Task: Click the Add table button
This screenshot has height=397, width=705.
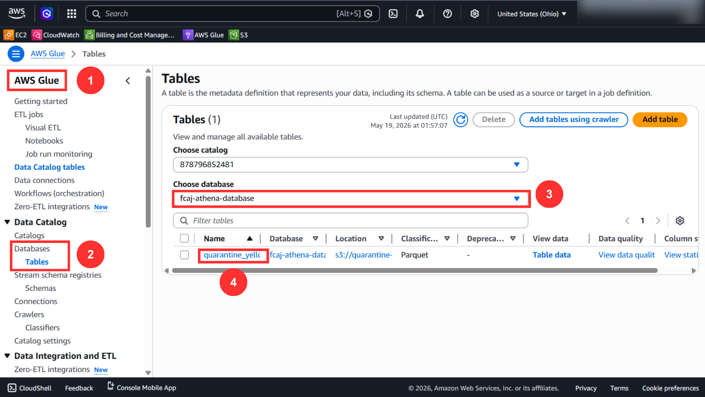Action: tap(660, 119)
